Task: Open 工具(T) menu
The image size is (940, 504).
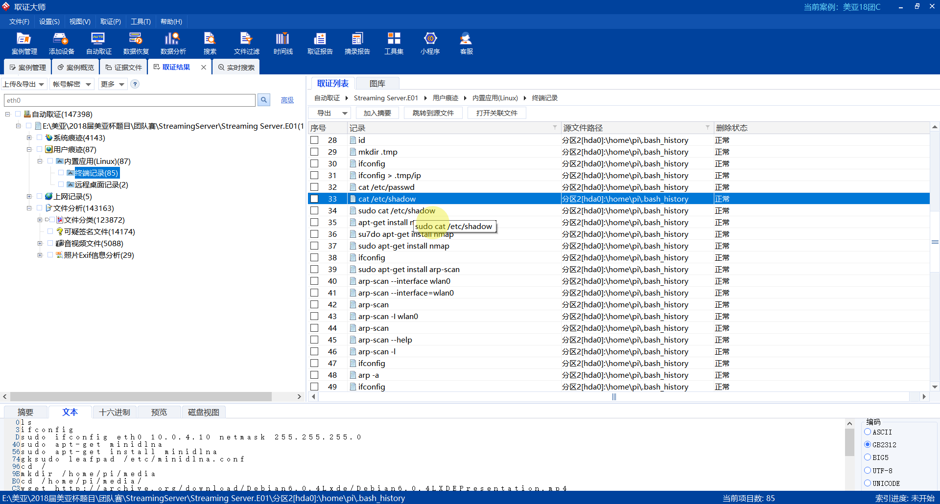Action: pos(141,22)
